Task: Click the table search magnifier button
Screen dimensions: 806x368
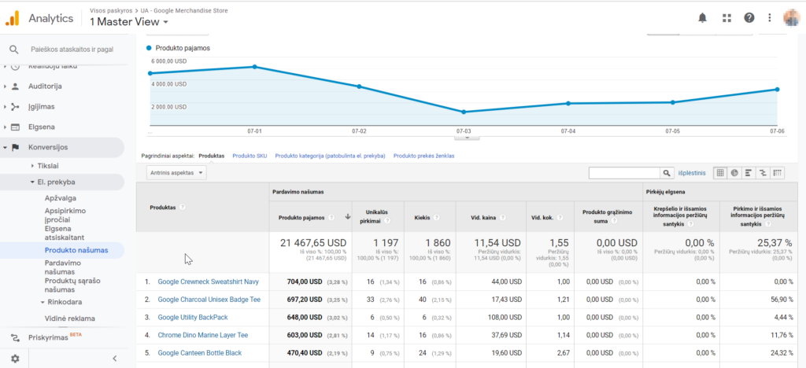Action: coord(666,173)
